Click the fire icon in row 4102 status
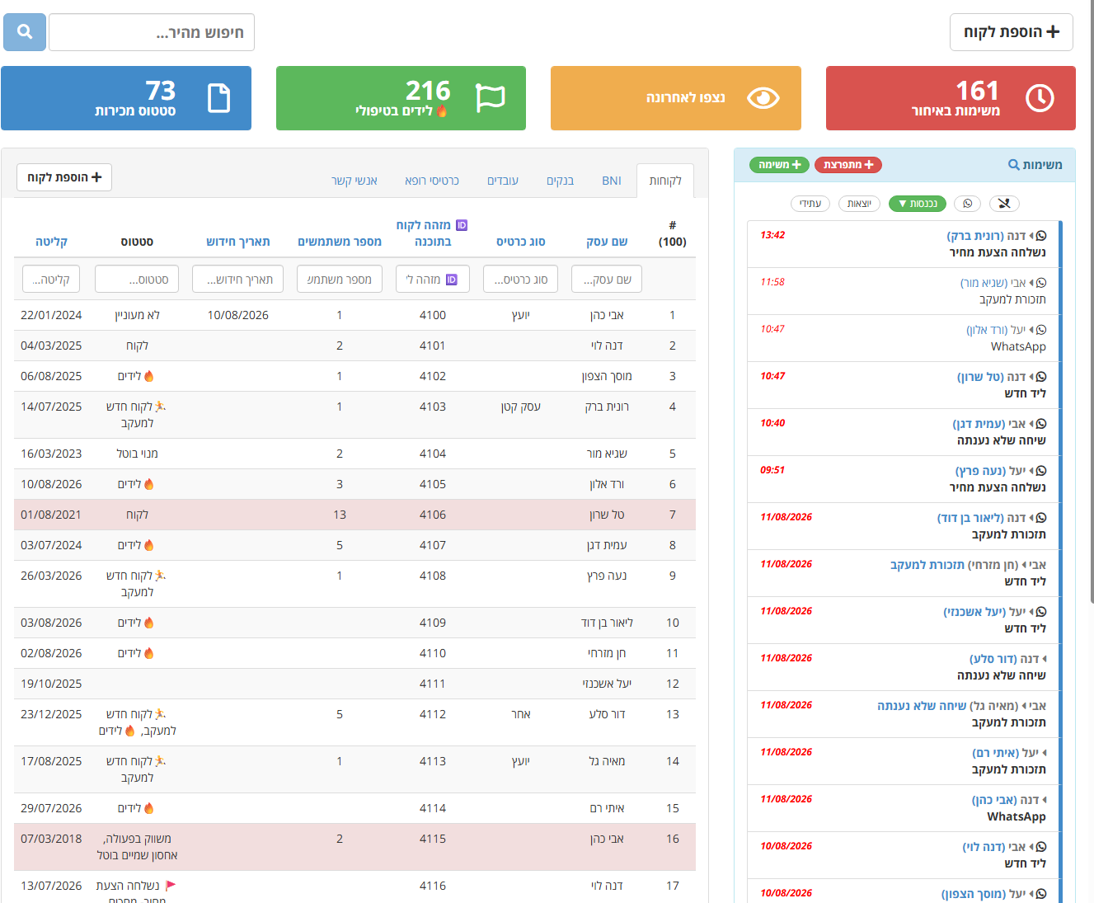This screenshot has width=1094, height=903. (x=149, y=376)
